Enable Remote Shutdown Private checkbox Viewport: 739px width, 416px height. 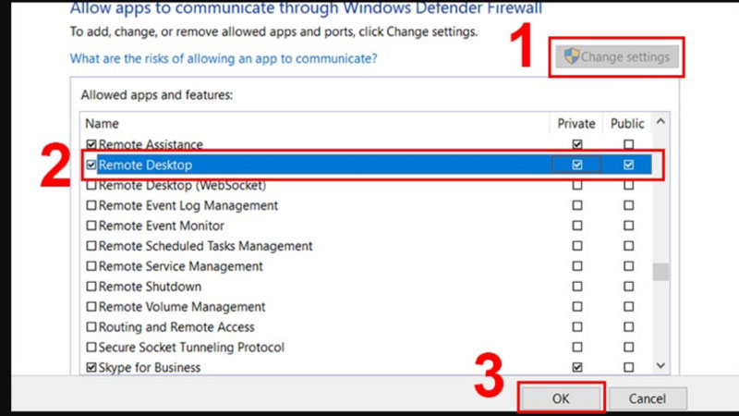(x=577, y=287)
